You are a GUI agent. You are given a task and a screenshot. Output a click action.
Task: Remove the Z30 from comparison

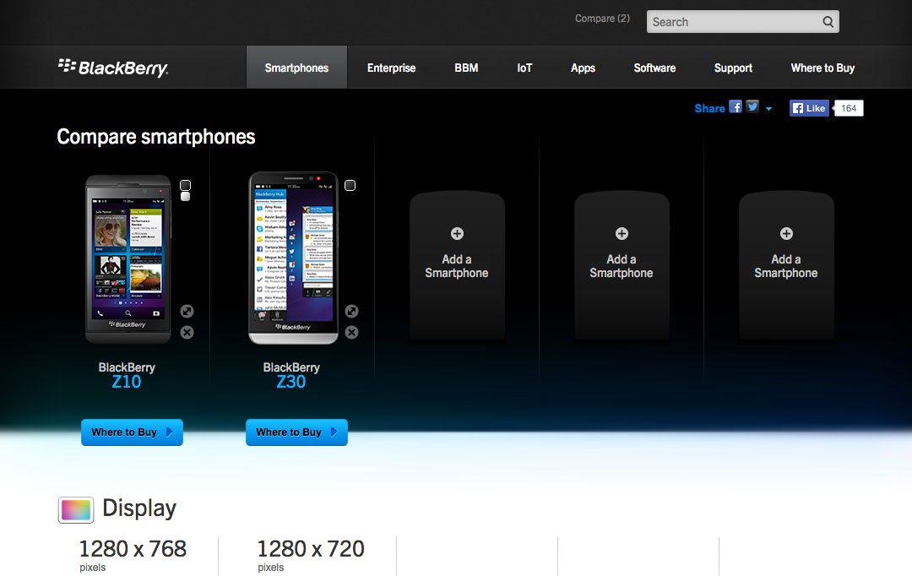[351, 332]
